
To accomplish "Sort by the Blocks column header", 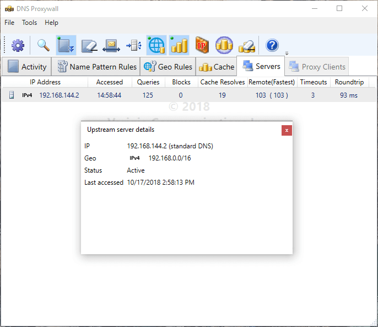I will pyautogui.click(x=181, y=82).
